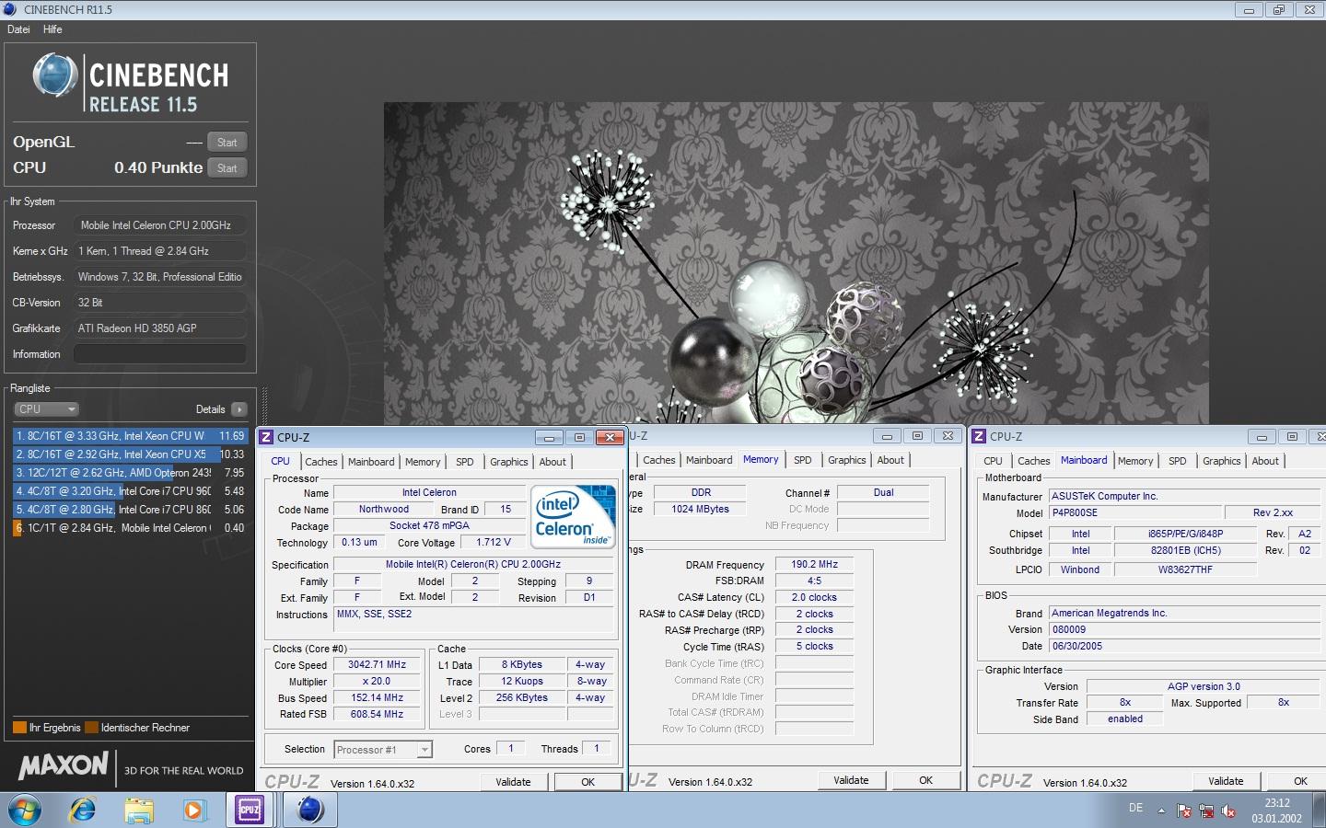Screen dimensions: 1326x828
Task: Click the Cinebench title bar icon
Action: coord(9,9)
